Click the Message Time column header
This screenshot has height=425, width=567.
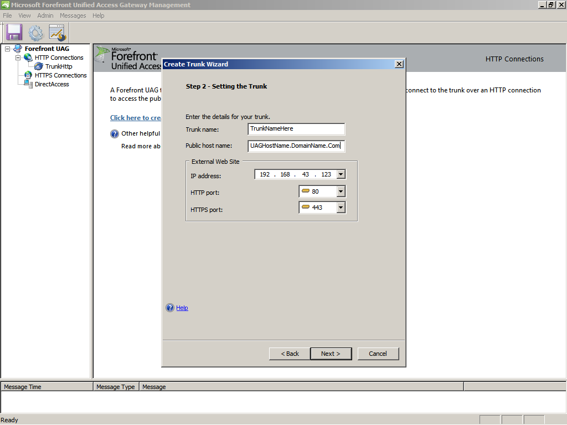[47, 387]
